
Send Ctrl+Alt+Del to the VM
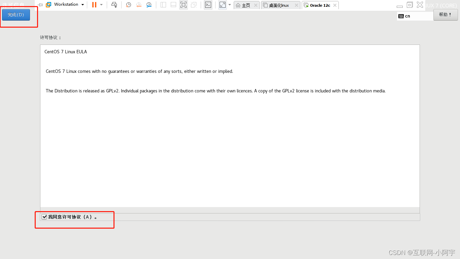coord(114,5)
